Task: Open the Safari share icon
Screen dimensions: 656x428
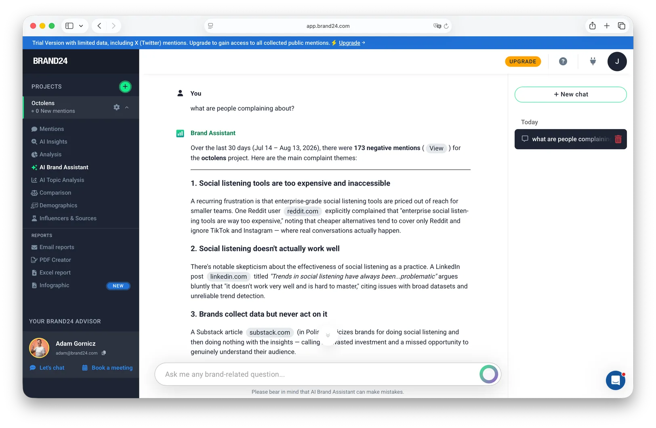Action: 592,26
